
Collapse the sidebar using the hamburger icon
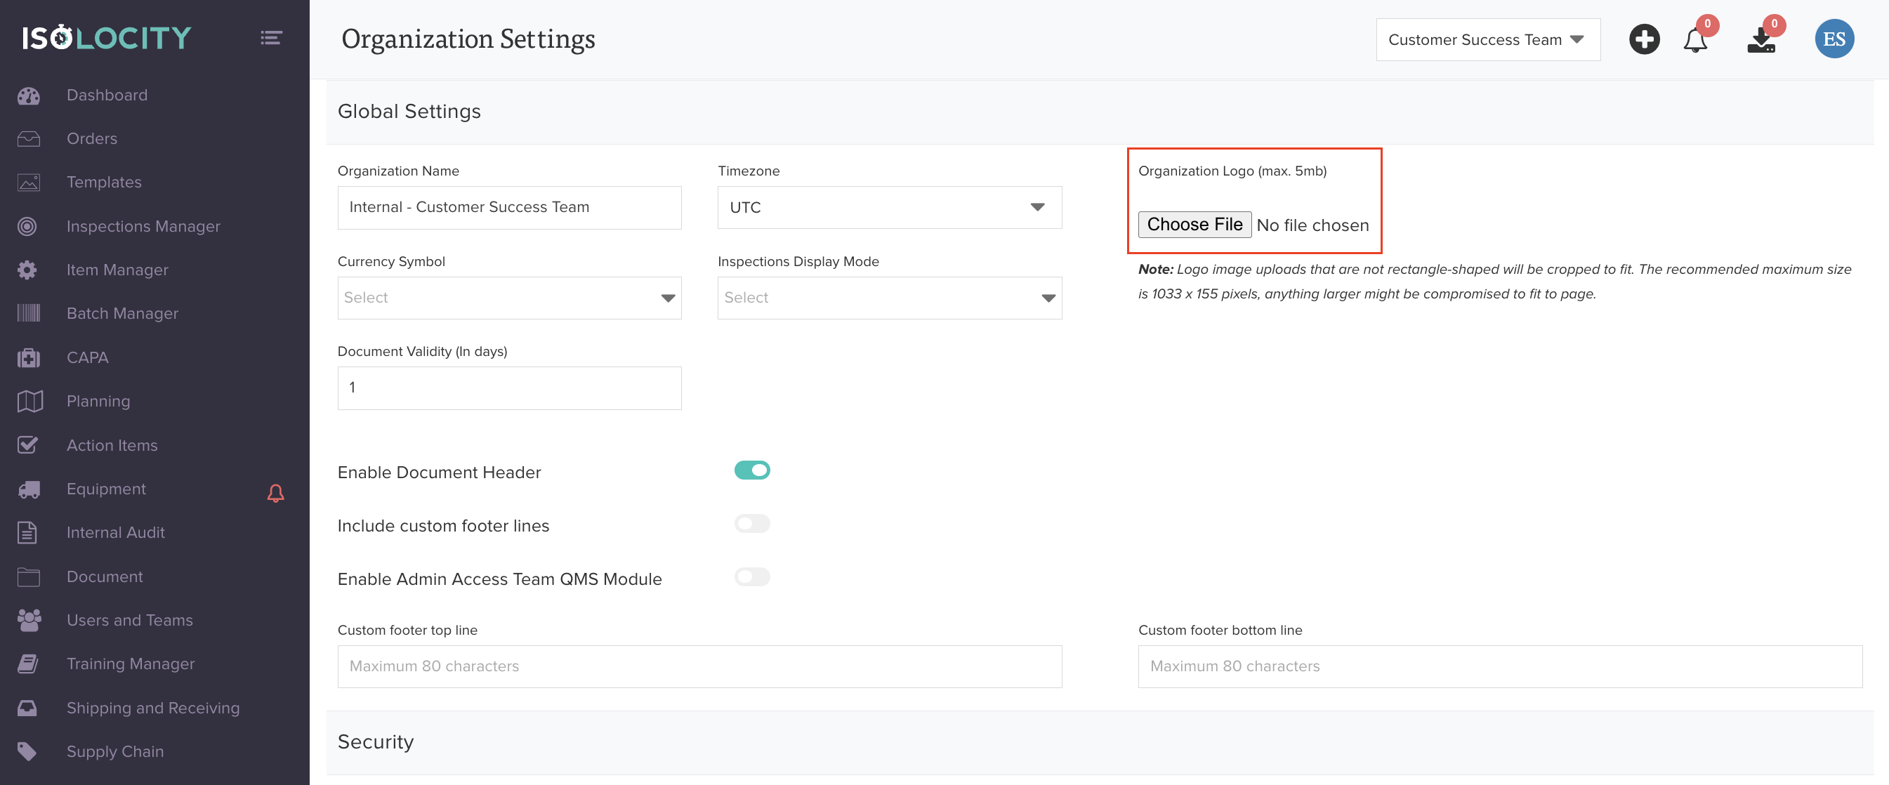tap(270, 37)
